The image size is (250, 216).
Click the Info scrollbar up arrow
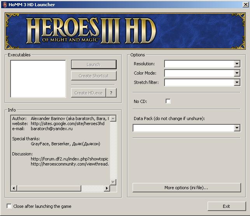tap(113, 118)
